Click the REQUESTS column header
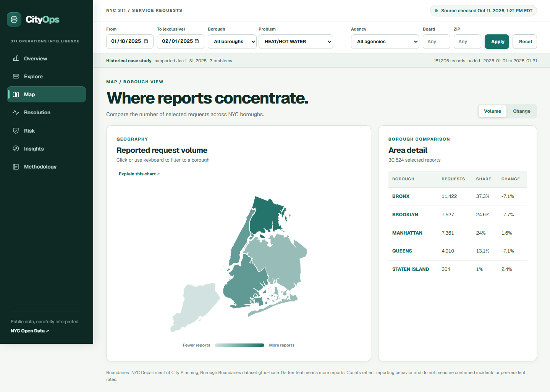 point(453,179)
